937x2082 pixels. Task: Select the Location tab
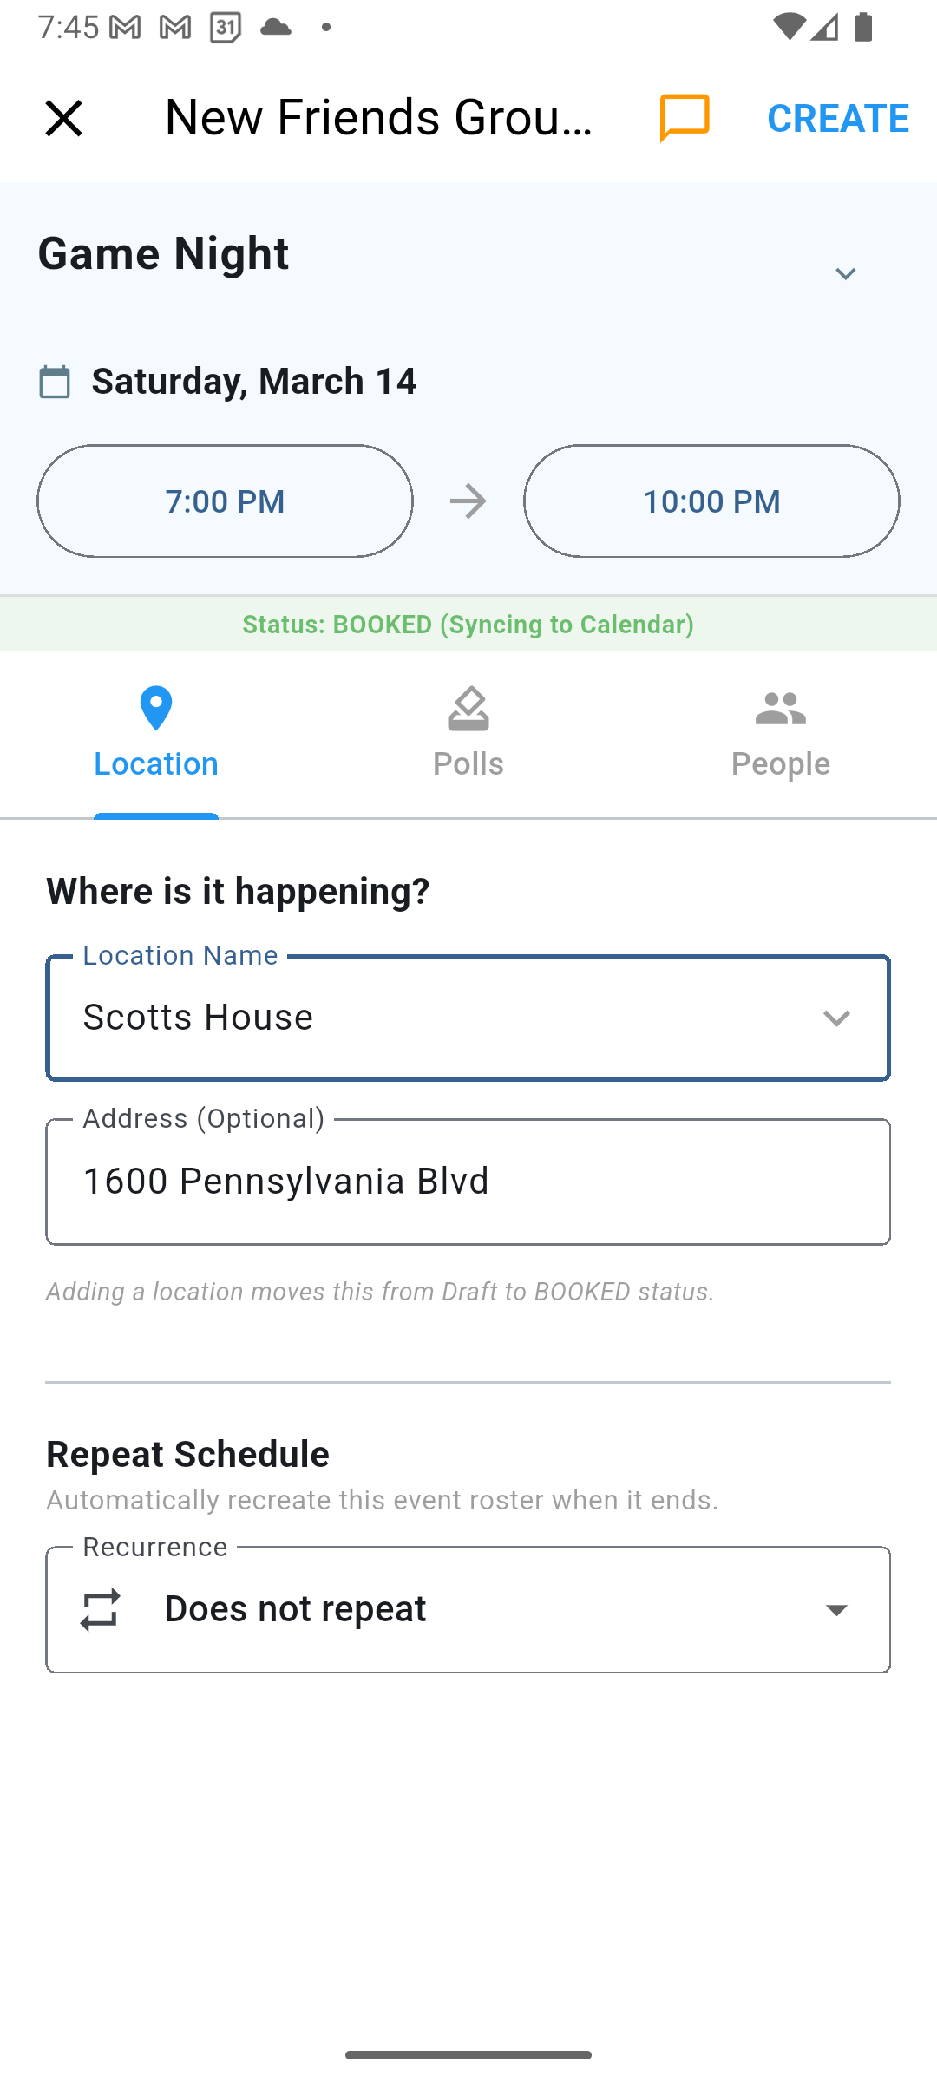[156, 763]
